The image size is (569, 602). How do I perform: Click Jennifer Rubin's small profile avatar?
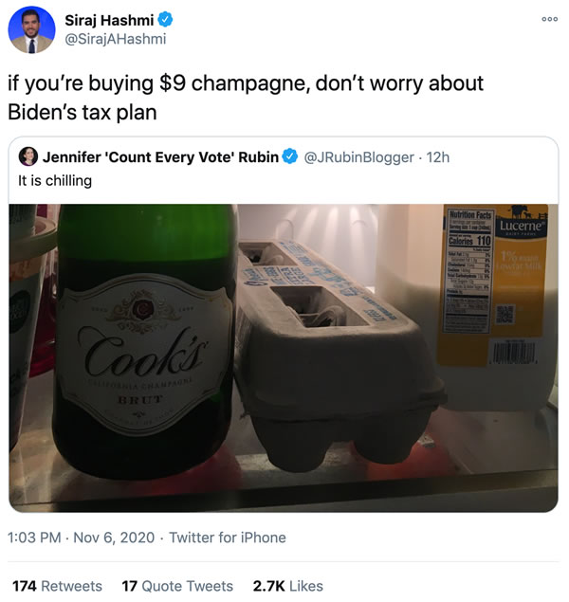pos(28,156)
